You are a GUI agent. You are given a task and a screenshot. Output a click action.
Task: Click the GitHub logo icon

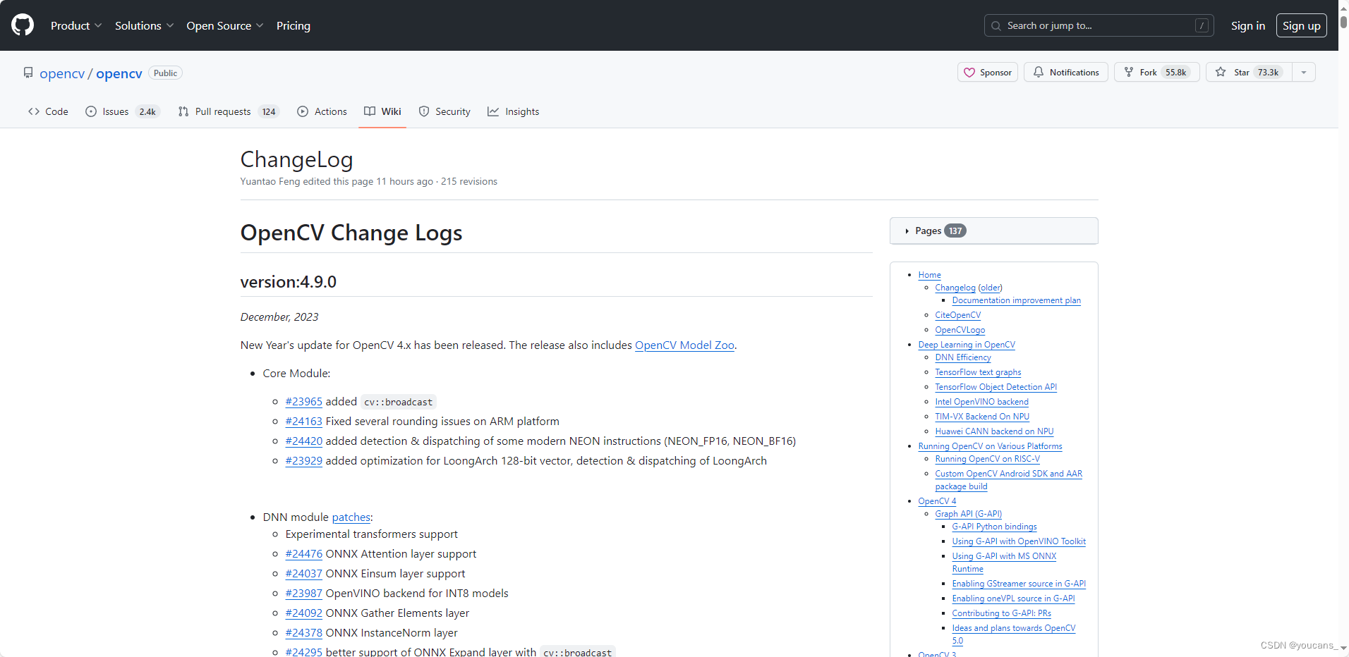23,25
